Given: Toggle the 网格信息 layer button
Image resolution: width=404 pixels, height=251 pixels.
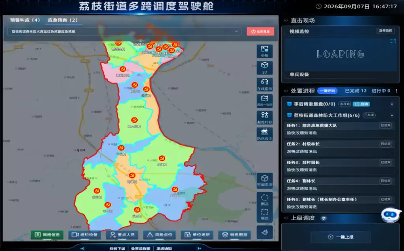Looking at the screenshot, I should (47, 235).
